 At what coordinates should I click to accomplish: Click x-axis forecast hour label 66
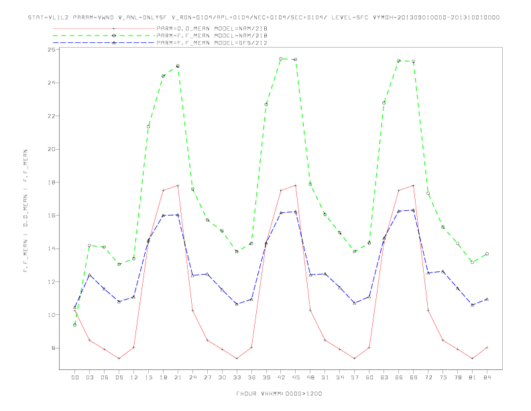pyautogui.click(x=399, y=377)
